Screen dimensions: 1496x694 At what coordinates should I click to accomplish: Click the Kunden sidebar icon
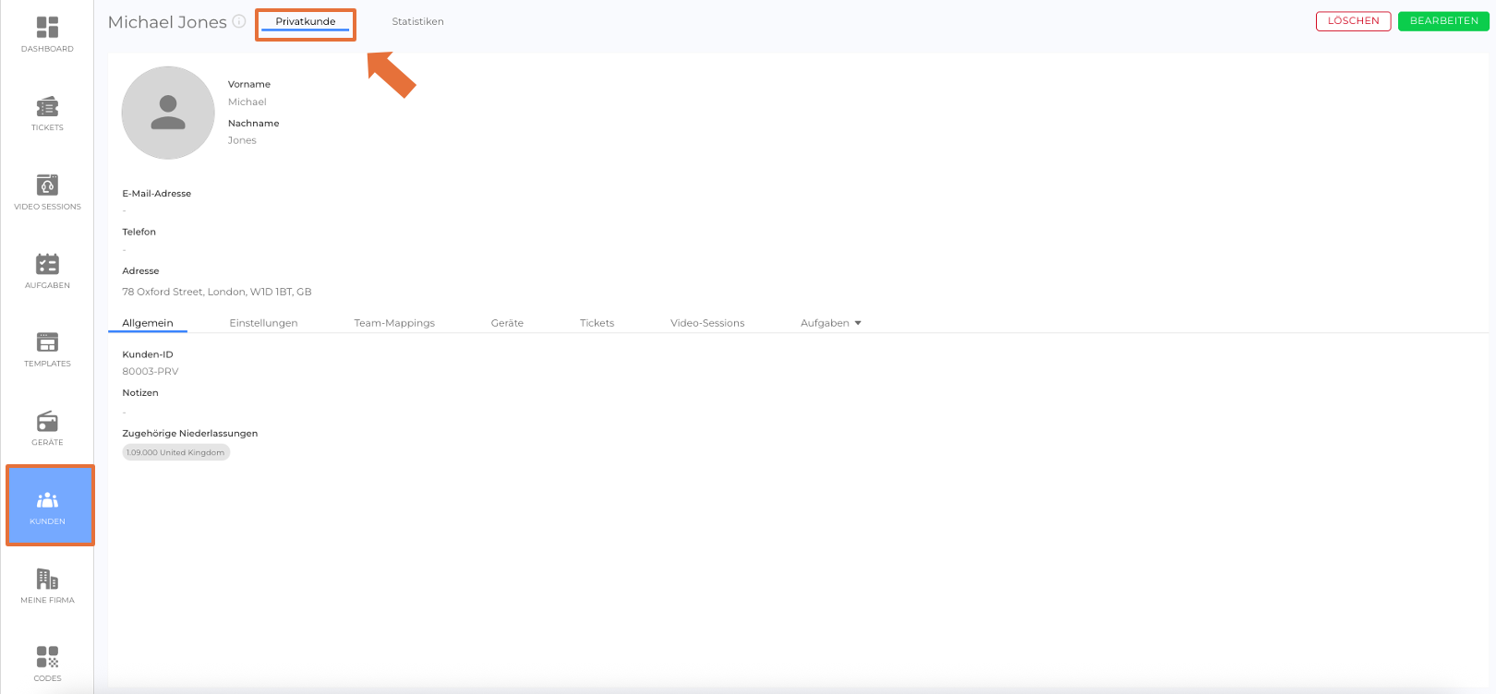pos(48,507)
